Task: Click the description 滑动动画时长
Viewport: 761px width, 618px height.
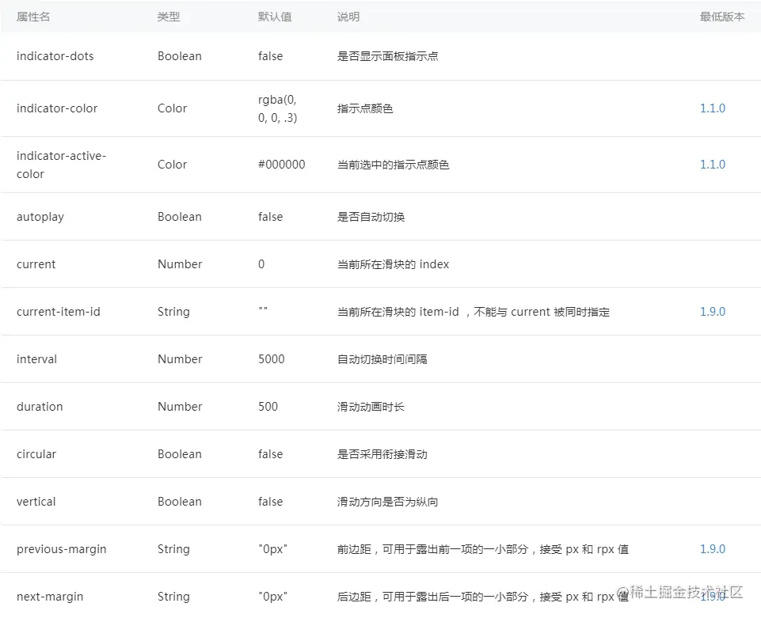Action: (371, 407)
